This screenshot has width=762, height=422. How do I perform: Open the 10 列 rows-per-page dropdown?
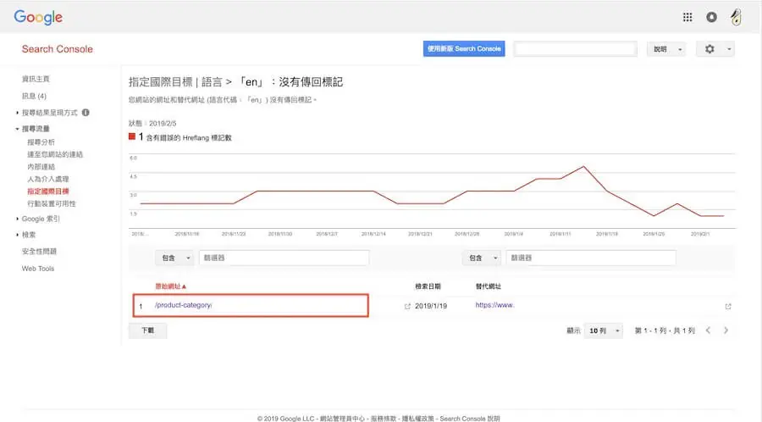(x=604, y=330)
